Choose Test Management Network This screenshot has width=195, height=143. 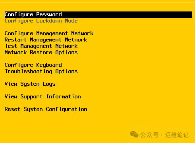pyautogui.click(x=41, y=46)
